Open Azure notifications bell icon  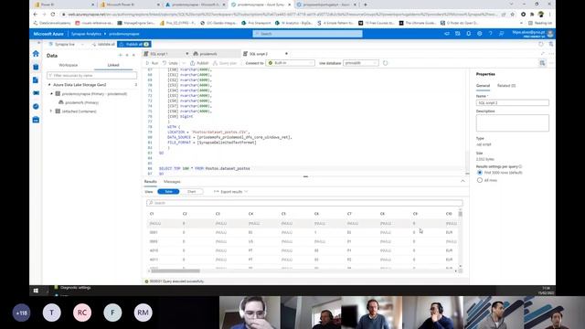(x=469, y=34)
